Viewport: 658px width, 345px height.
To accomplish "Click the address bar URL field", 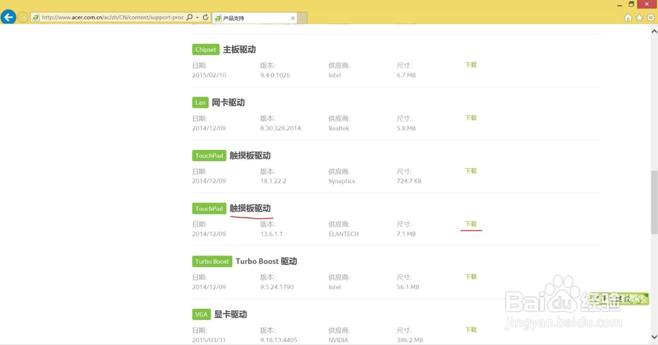I will point(113,17).
